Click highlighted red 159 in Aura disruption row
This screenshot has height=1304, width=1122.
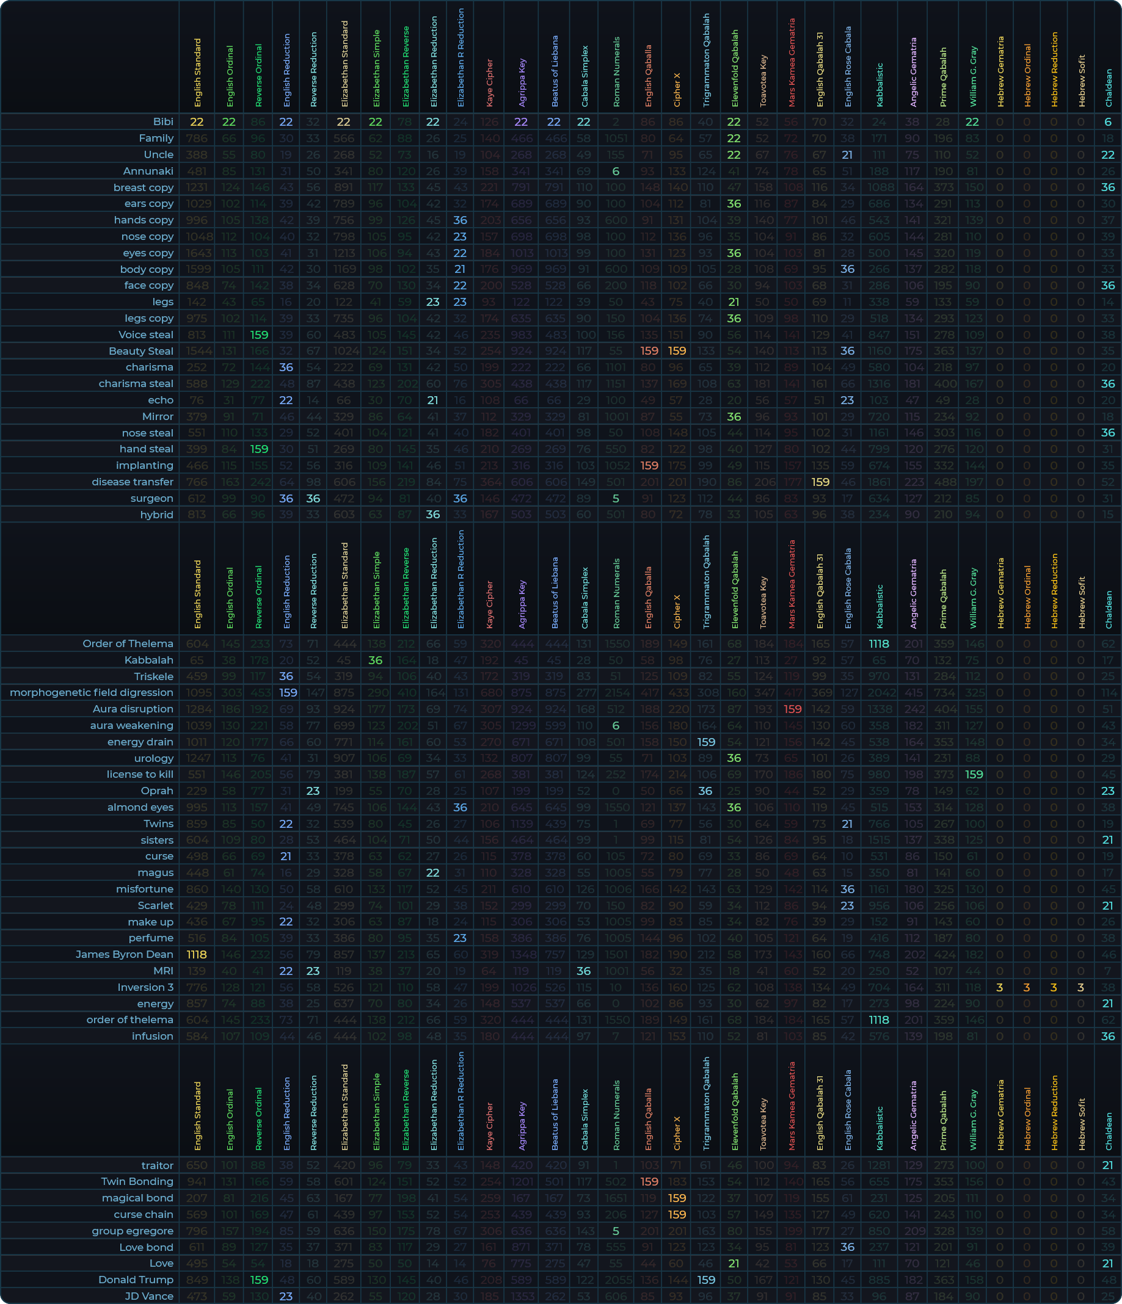coord(792,709)
